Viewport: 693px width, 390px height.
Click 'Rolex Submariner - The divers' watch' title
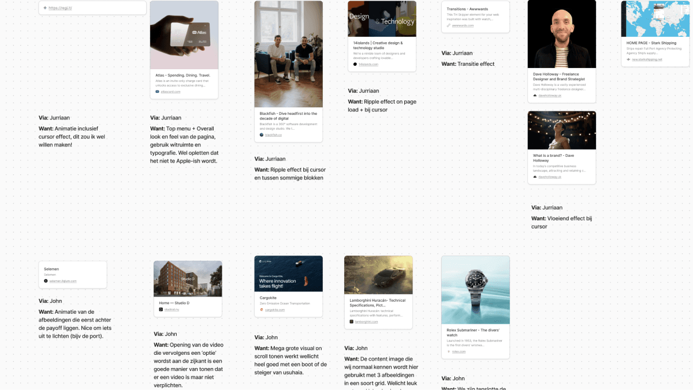click(x=473, y=333)
